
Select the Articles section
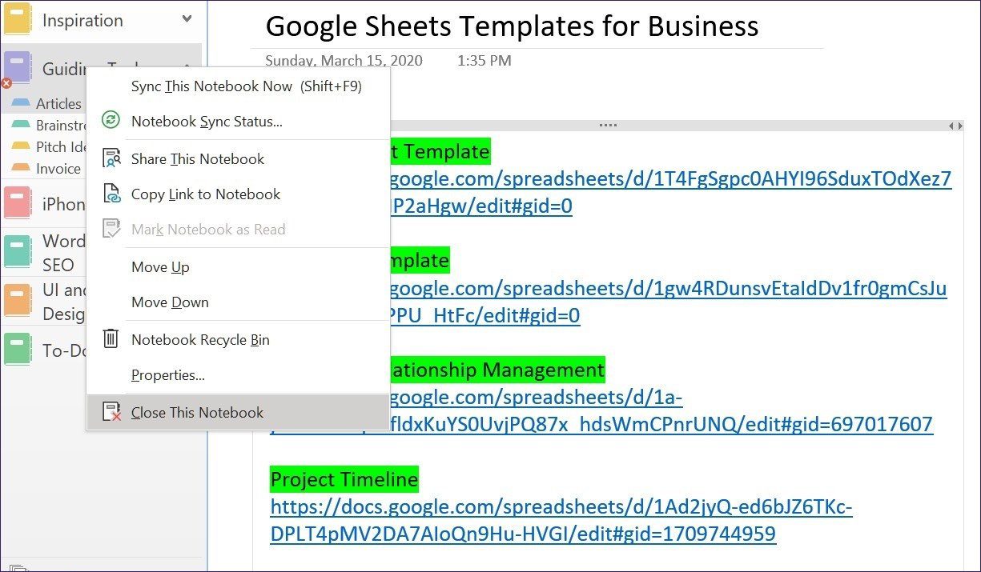(58, 103)
